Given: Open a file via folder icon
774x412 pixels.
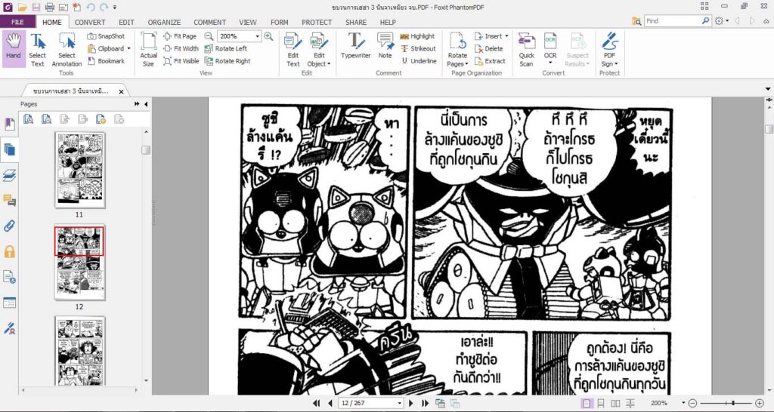Looking at the screenshot, I should point(23,7).
